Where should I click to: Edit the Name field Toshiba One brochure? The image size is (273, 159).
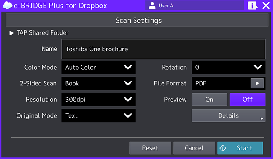pyautogui.click(x=163, y=49)
